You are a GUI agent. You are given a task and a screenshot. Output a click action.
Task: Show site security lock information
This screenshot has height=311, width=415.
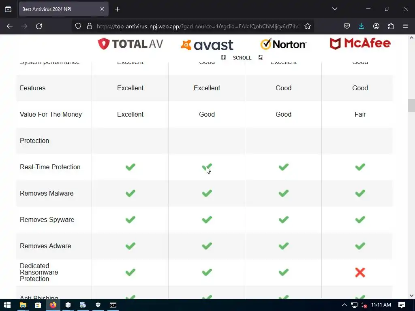coord(90,26)
